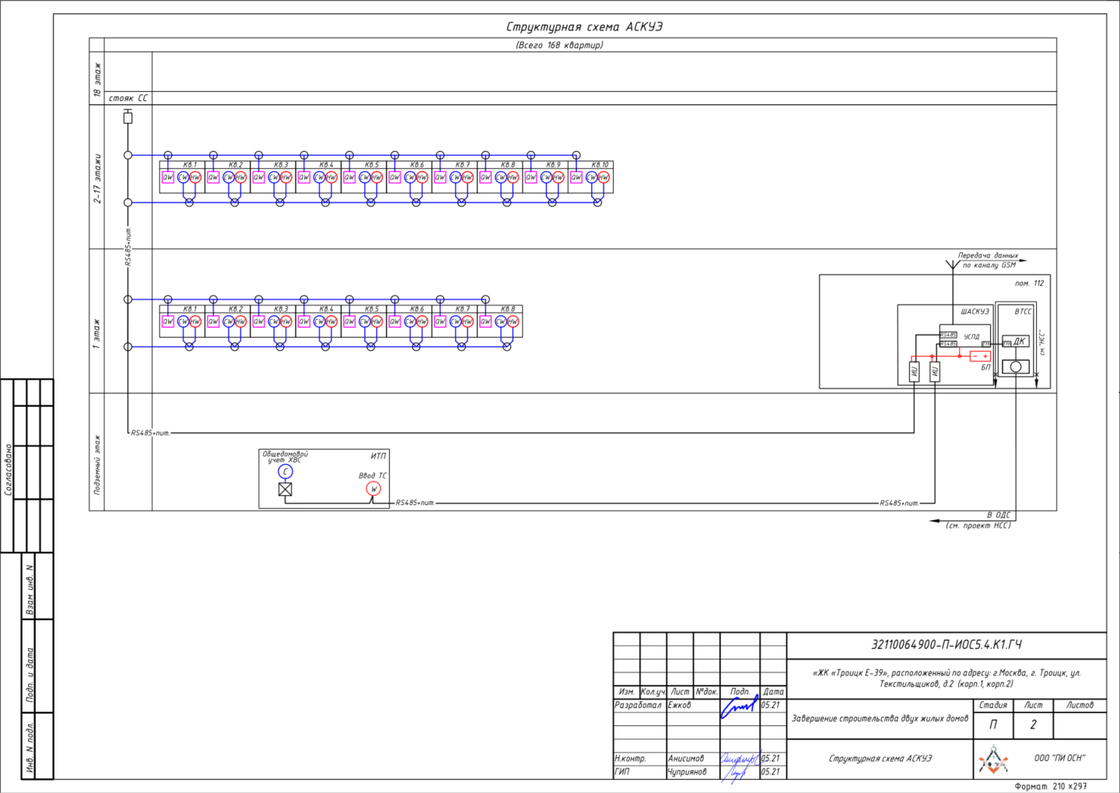1120x793 pixels.
Task: Click the red W meter at Ввод ТС
Action: 373,489
